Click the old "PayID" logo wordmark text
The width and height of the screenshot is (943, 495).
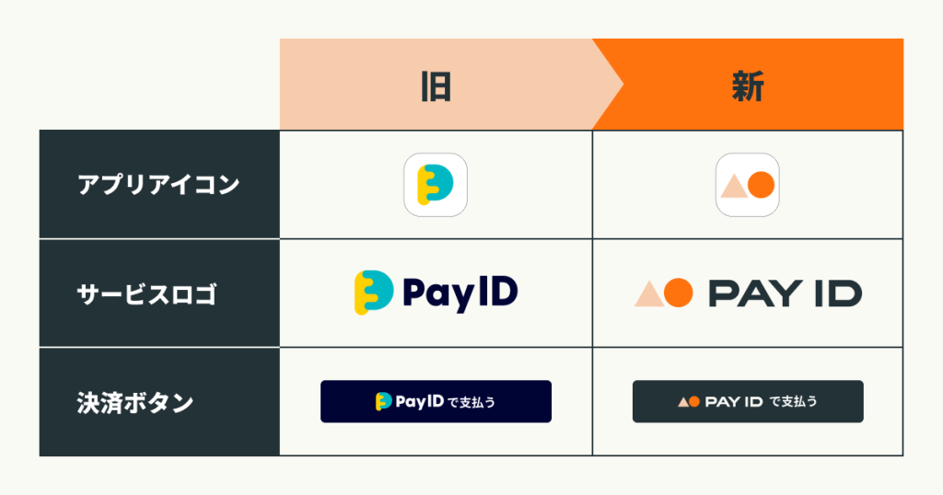coord(460,293)
